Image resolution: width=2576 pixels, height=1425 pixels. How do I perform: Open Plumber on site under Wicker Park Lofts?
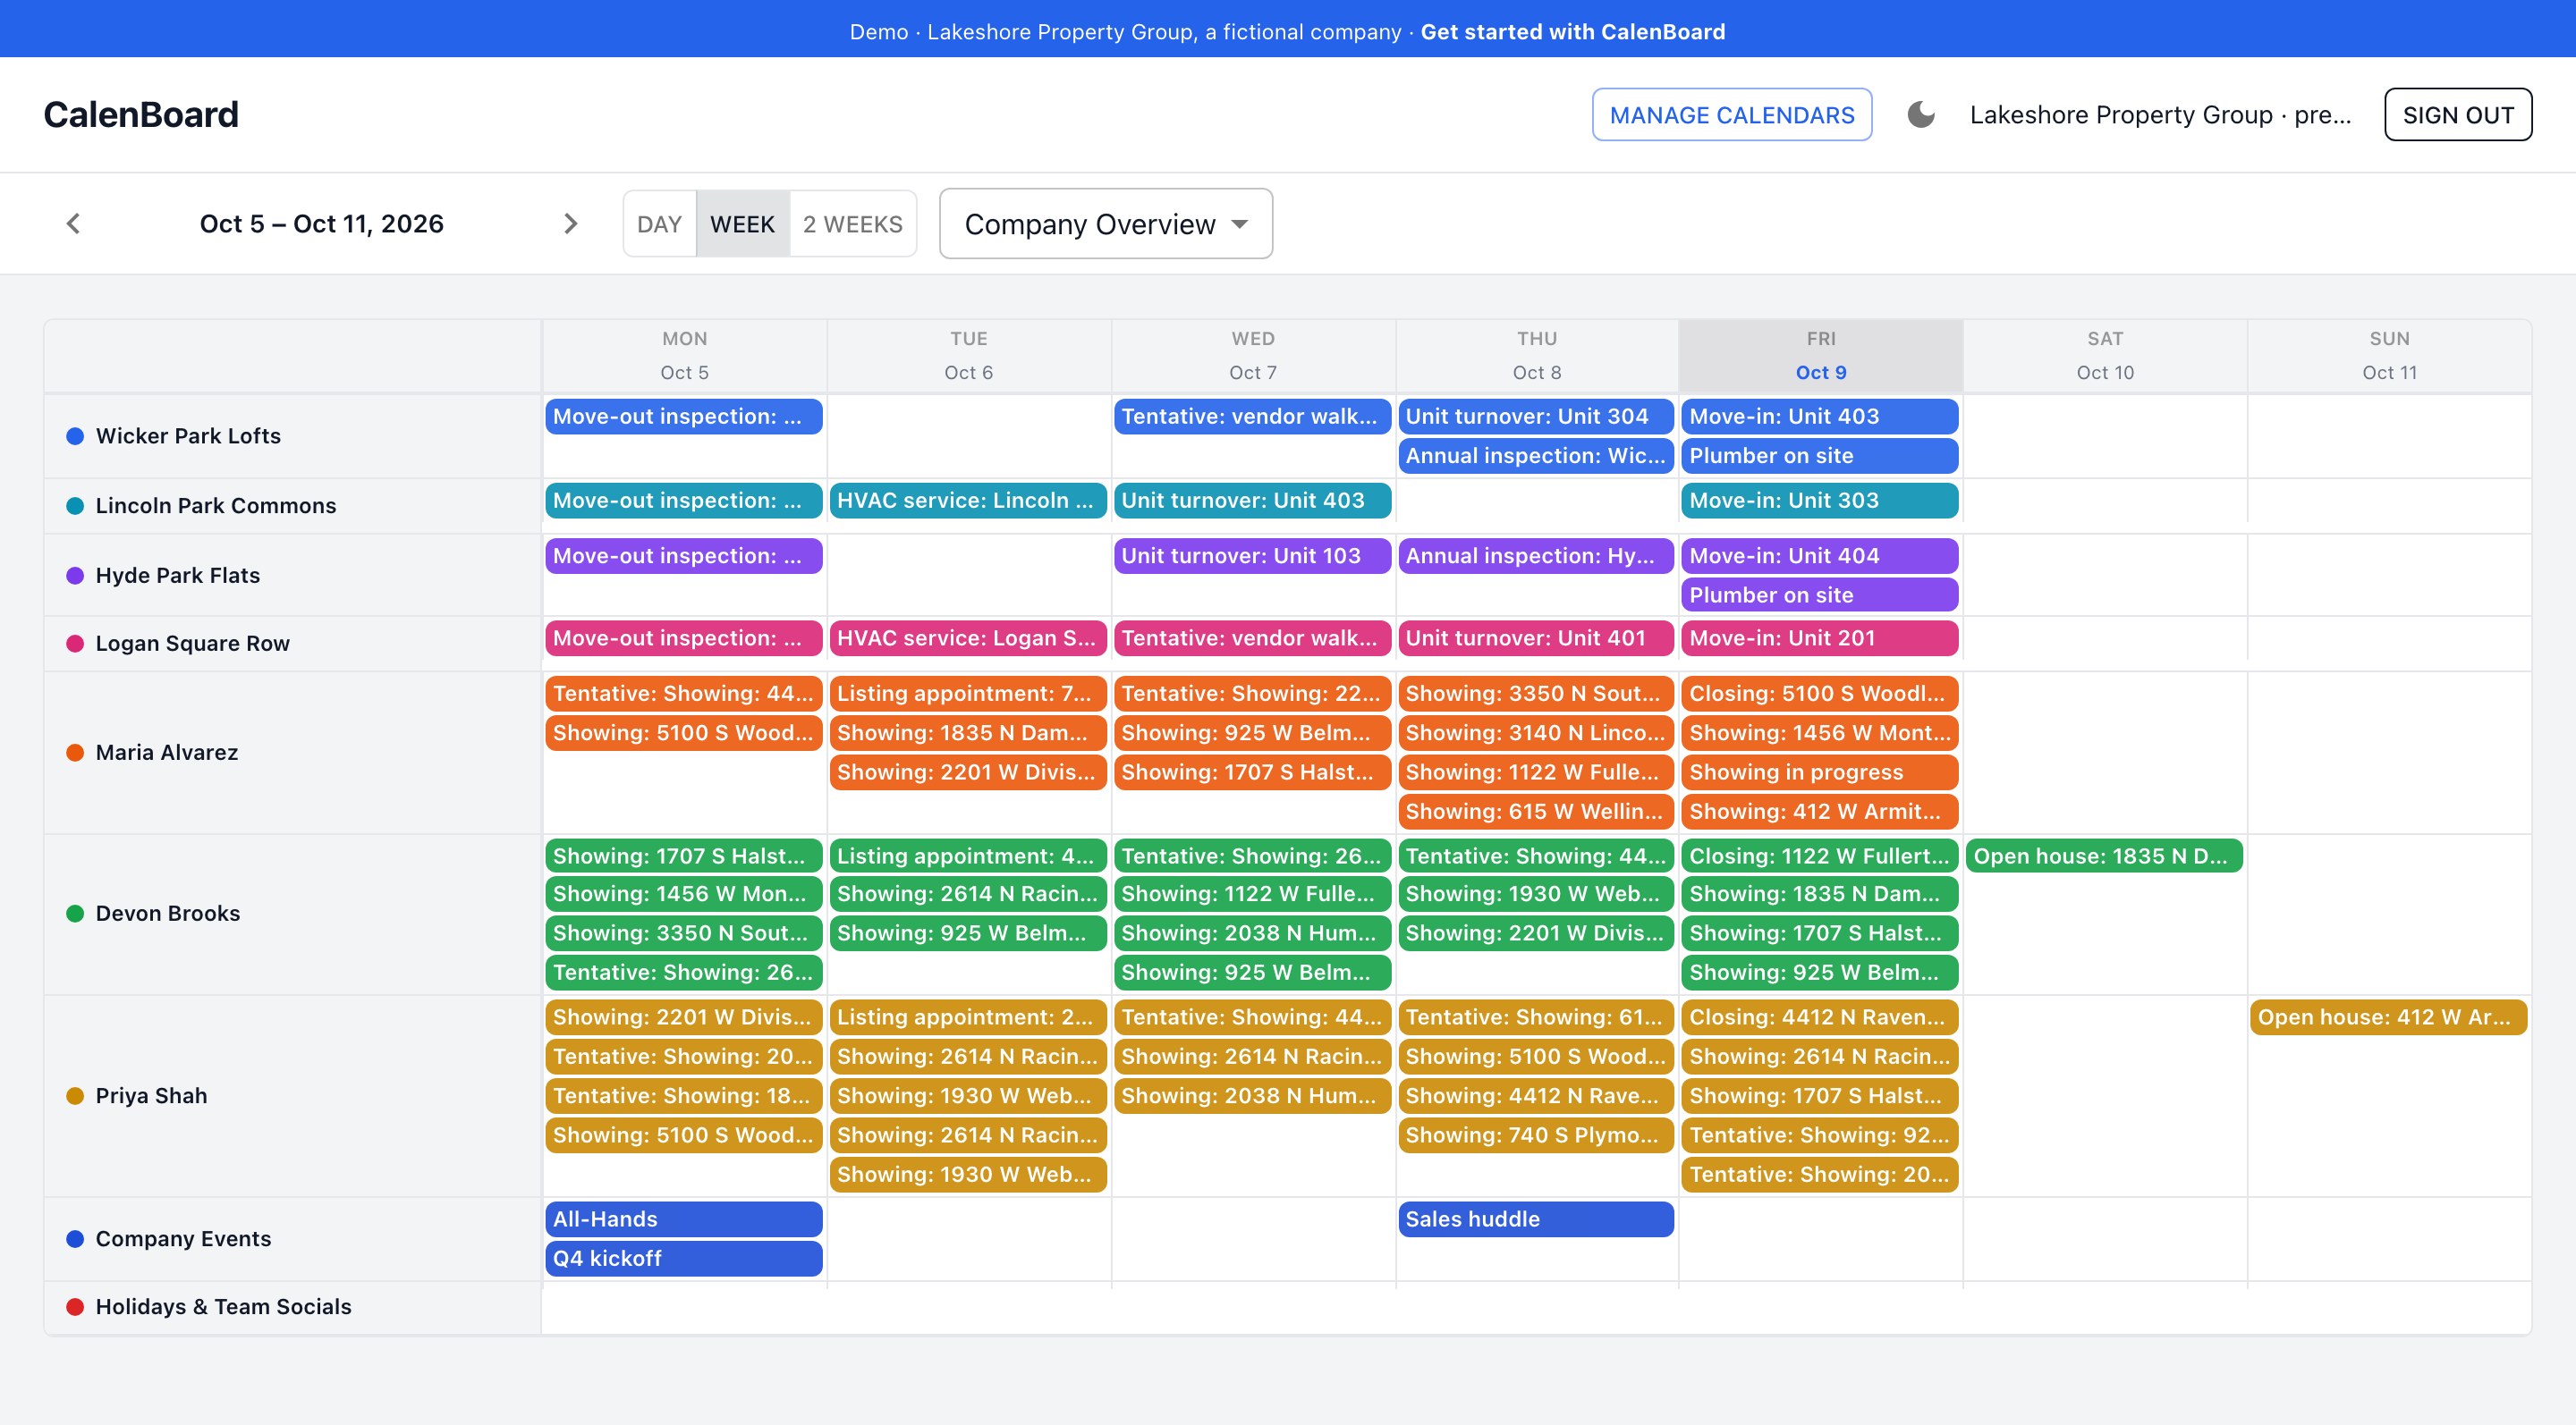coord(1820,456)
